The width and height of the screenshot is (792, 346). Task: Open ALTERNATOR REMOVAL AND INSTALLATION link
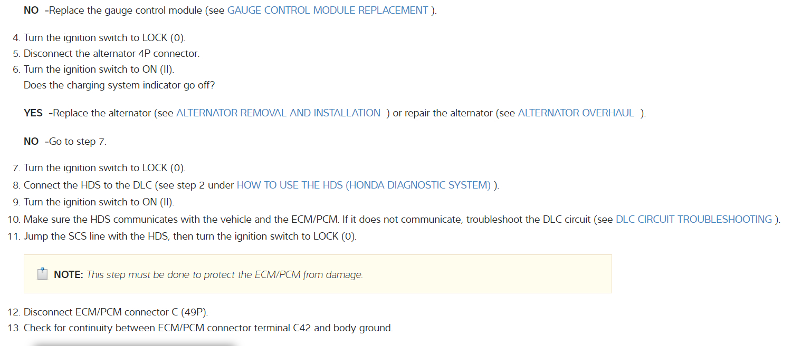point(278,113)
